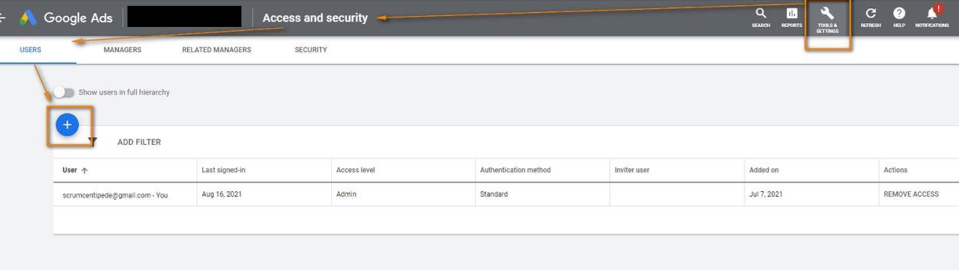This screenshot has height=270, width=959.
Task: Open Tools & Settings wrench icon
Action: click(x=827, y=15)
